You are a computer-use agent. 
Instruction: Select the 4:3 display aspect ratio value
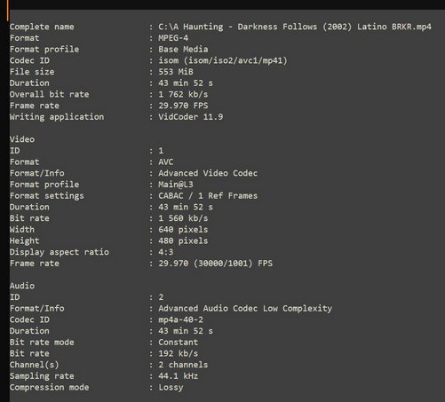click(x=166, y=252)
